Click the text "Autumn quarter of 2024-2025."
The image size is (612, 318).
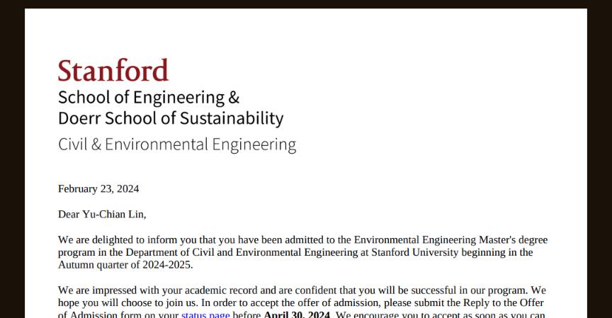[125, 266]
